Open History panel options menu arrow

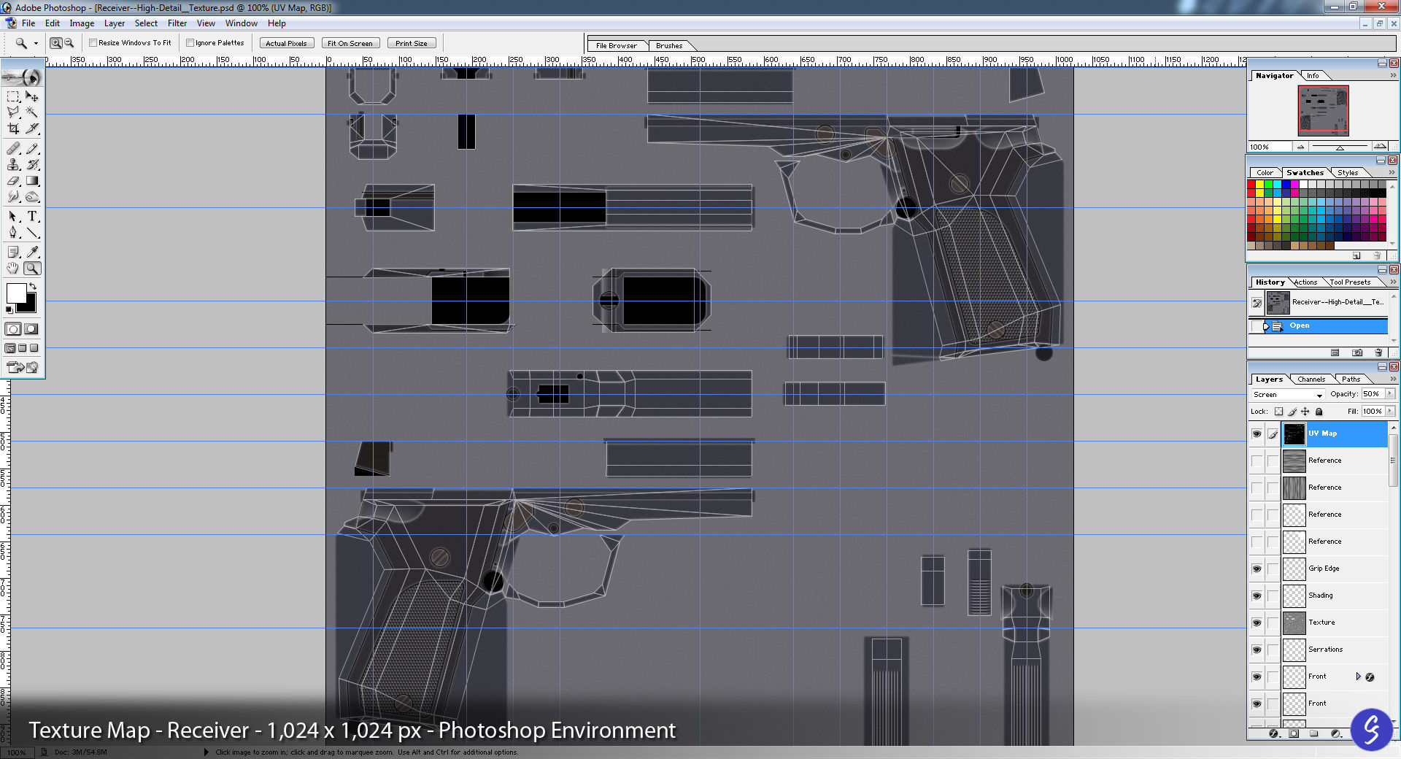coord(1392,282)
